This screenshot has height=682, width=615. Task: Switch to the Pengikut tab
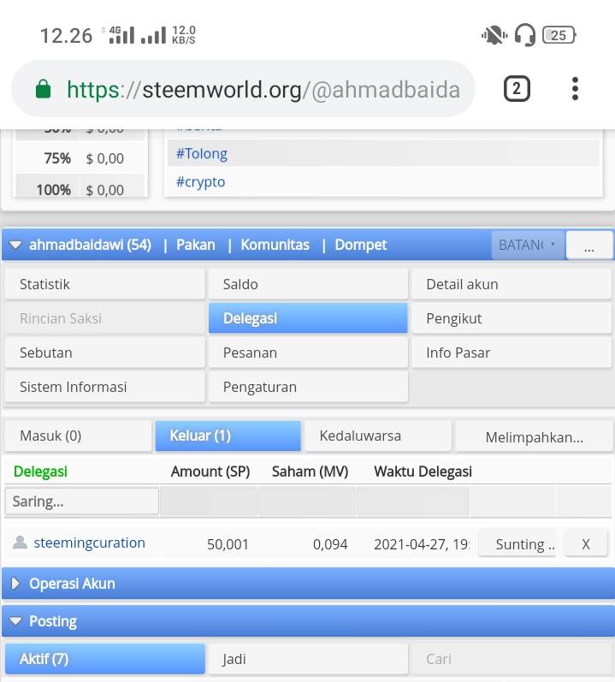tap(512, 318)
